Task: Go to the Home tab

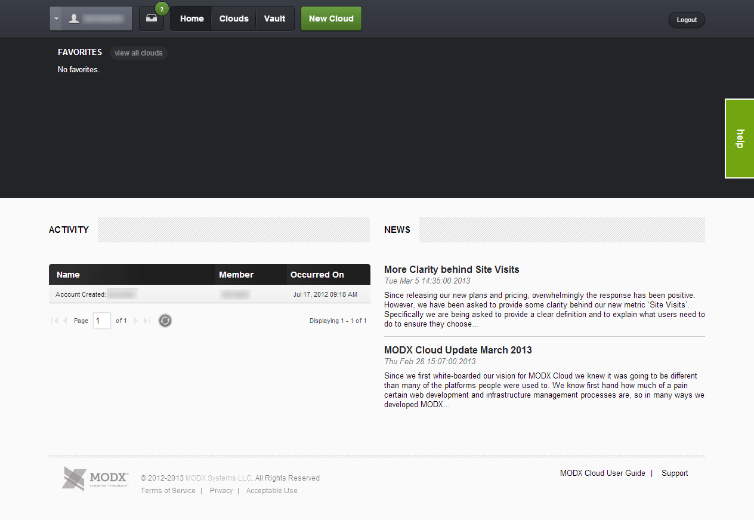Action: (191, 19)
